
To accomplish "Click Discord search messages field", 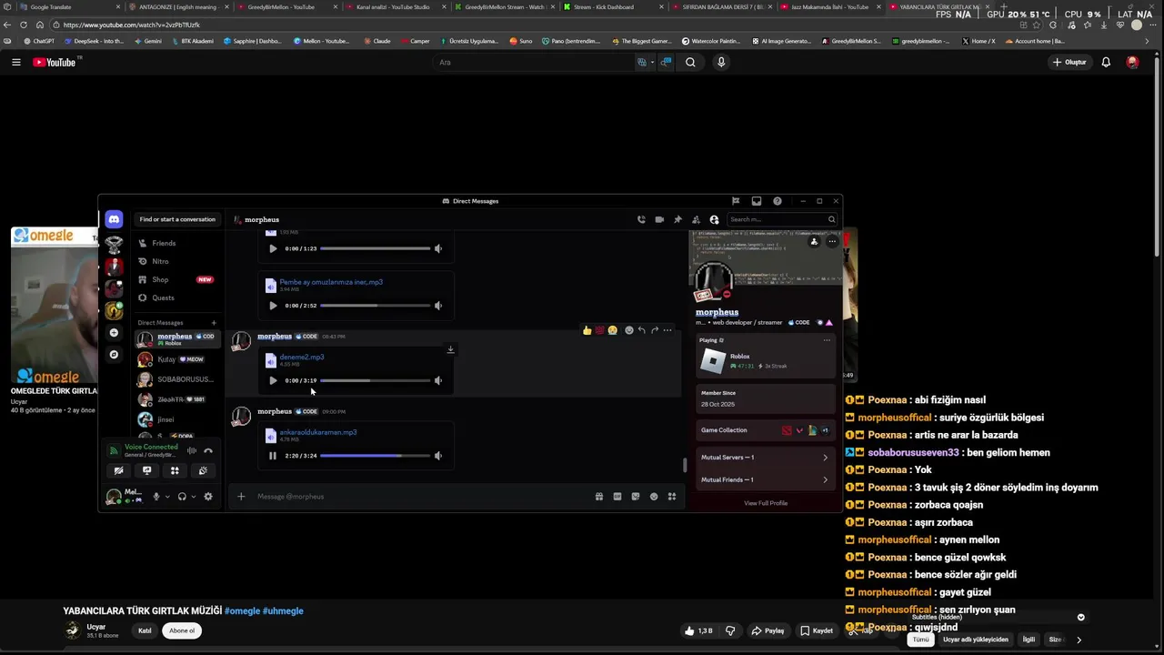I will pos(781,219).
